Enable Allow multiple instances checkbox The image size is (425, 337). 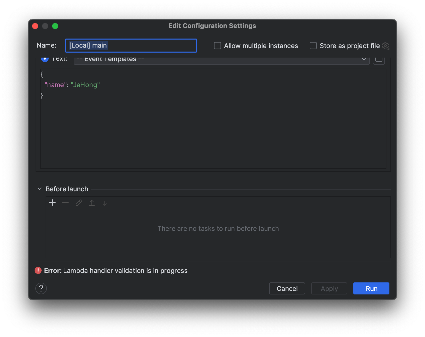[x=218, y=46]
